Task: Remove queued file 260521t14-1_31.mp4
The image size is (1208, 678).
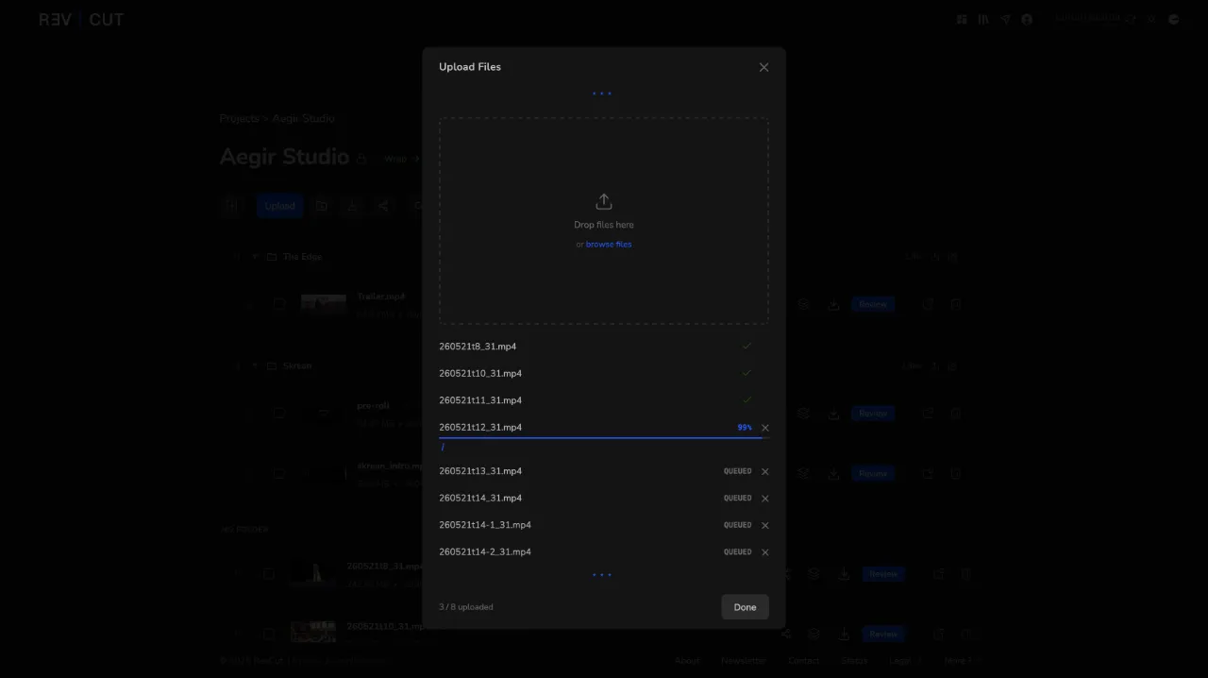Action: (x=764, y=525)
